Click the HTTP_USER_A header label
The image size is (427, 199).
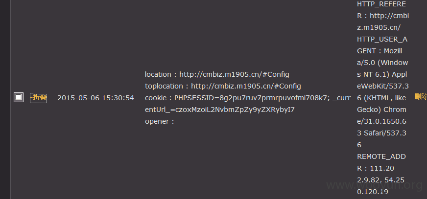pyautogui.click(x=382, y=40)
